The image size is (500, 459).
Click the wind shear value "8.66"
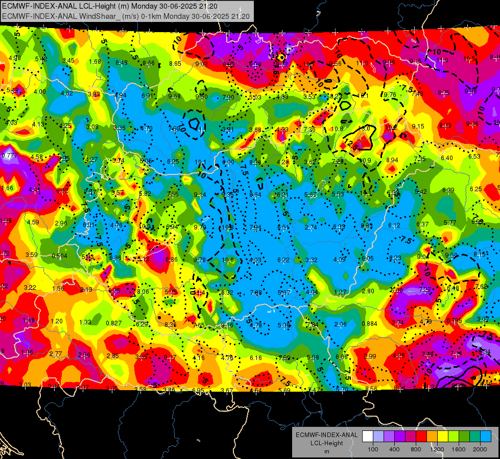(149, 63)
